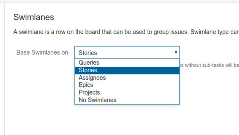Click the Swimlanes section heading
The height and width of the screenshot is (135, 239).
click(34, 17)
